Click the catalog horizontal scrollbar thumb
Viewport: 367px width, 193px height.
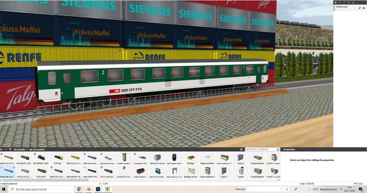click(45, 180)
